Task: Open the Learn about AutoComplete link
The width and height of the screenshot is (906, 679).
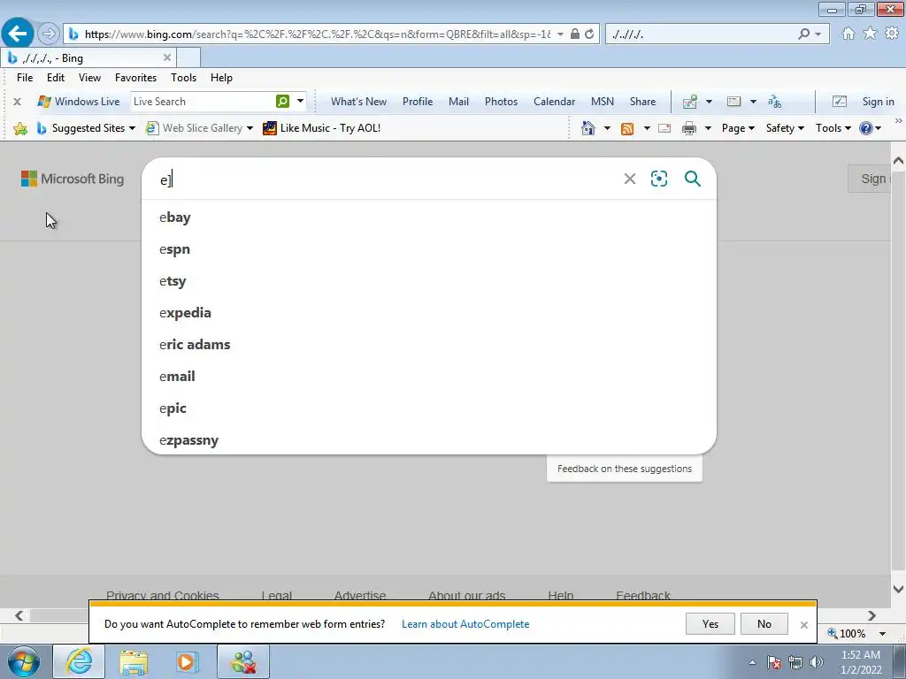Action: click(465, 624)
